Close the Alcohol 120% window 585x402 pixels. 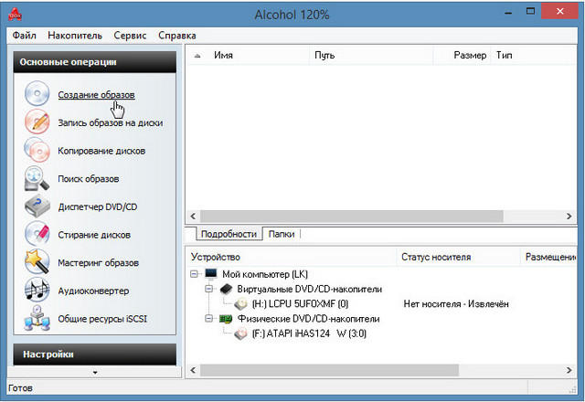(x=559, y=11)
